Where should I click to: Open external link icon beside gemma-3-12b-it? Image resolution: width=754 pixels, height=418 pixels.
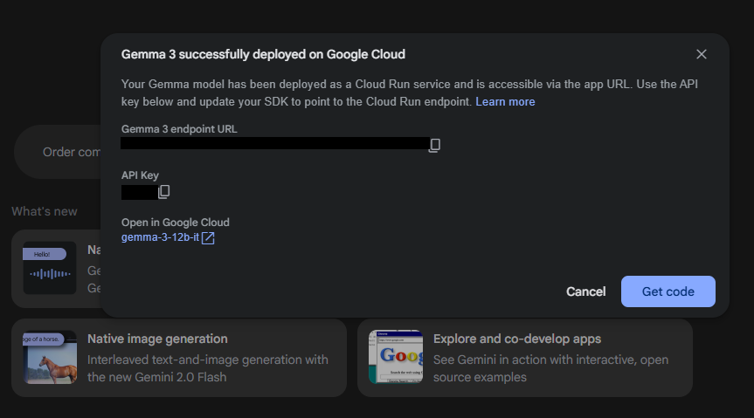(208, 238)
